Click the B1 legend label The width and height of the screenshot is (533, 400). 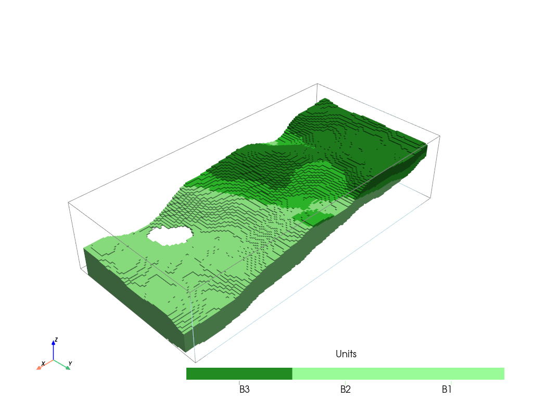(446, 389)
